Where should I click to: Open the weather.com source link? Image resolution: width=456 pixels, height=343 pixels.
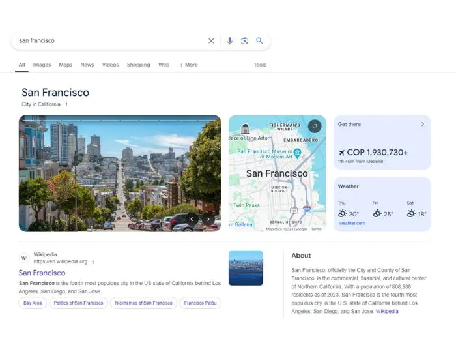coord(352,223)
